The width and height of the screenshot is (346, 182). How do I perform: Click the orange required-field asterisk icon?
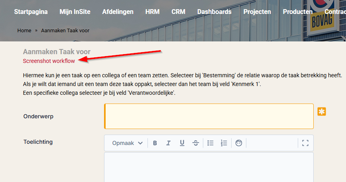[x=322, y=112]
